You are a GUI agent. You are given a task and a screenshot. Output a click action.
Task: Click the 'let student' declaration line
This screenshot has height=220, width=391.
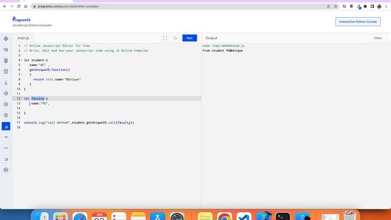click(x=36, y=60)
